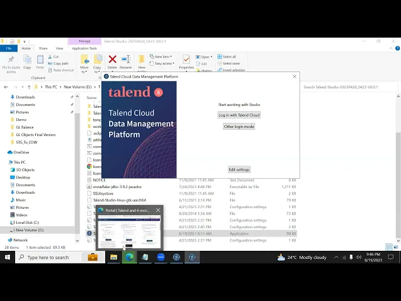Select Videos in navigation pane

point(21,215)
